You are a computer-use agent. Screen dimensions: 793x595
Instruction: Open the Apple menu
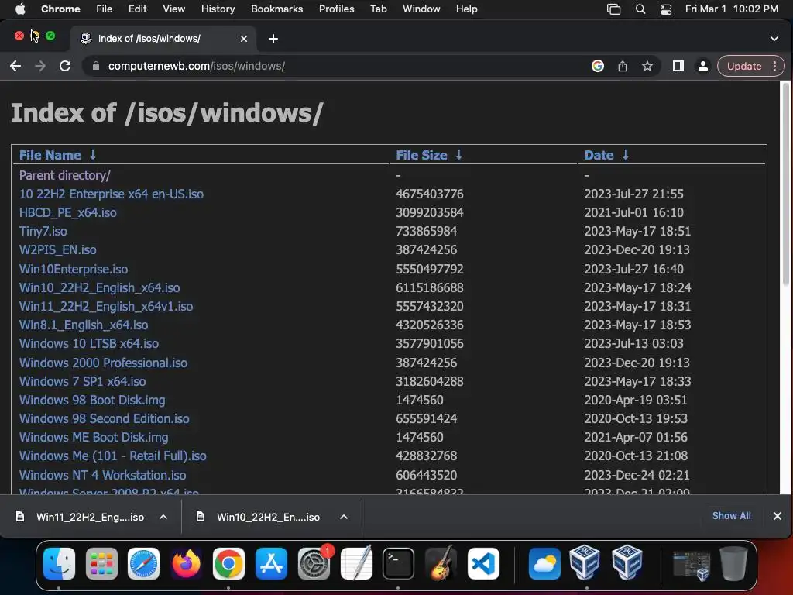pos(20,9)
